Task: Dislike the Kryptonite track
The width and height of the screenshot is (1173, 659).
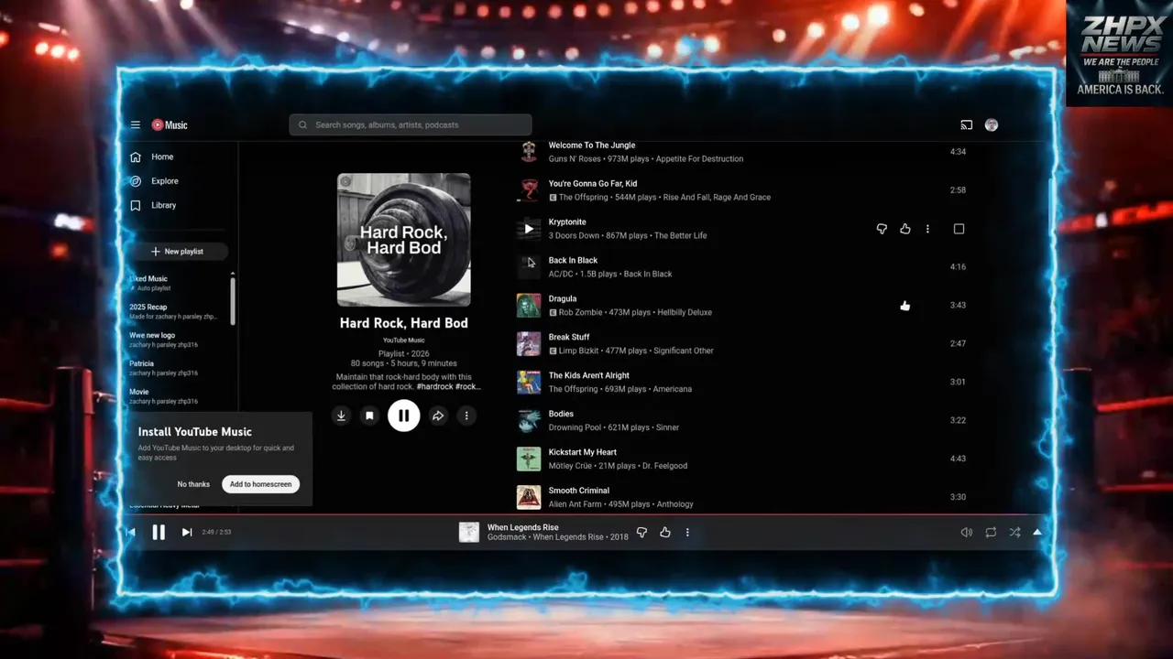Action: coord(882,229)
